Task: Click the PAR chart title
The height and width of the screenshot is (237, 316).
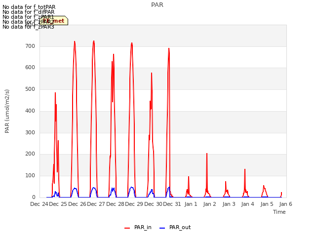Action: tap(157, 5)
